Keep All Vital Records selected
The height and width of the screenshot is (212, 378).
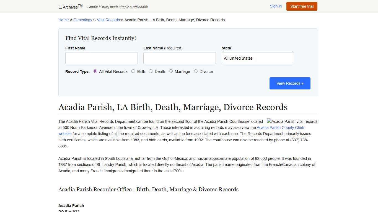point(95,71)
